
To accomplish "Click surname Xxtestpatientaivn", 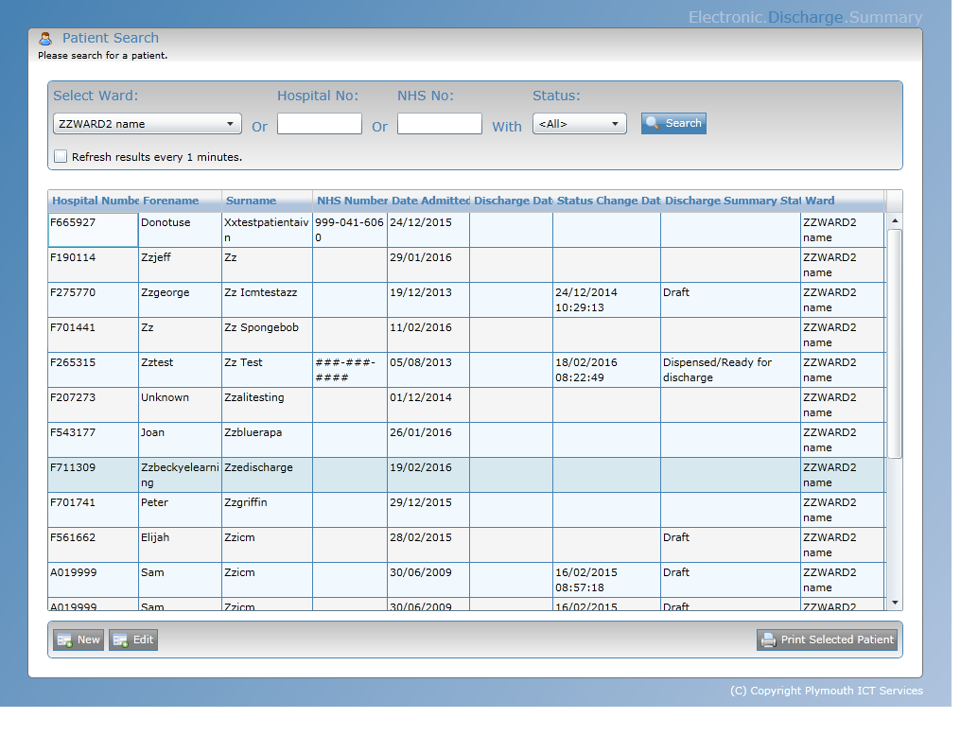I will pos(267,230).
